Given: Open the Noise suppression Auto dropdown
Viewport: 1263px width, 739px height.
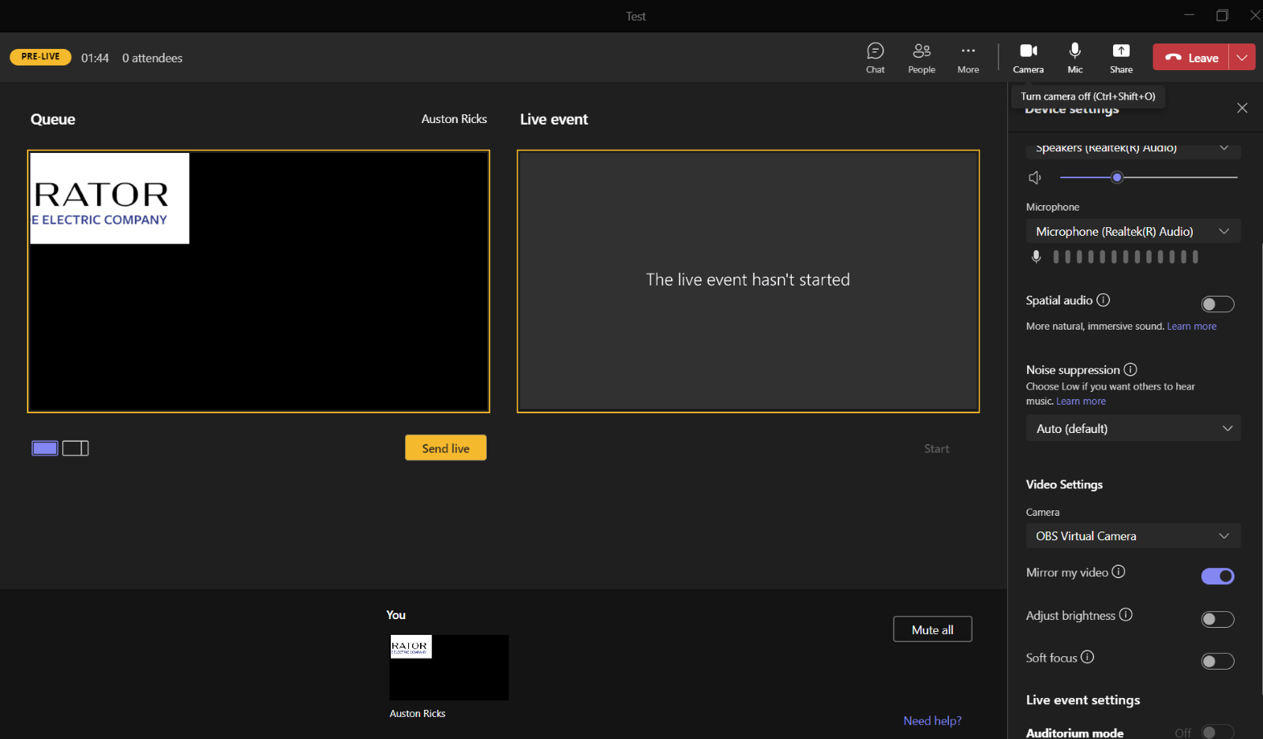Looking at the screenshot, I should [x=1133, y=428].
